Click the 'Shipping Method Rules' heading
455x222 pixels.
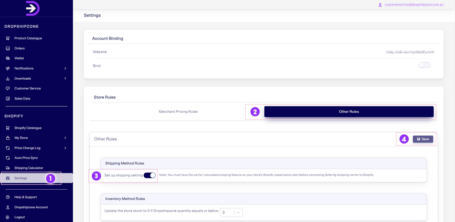[125, 163]
